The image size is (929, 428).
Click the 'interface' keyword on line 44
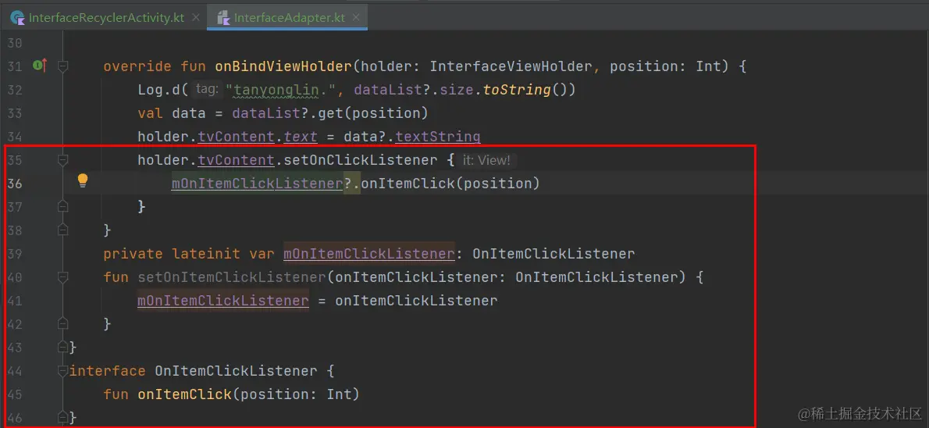[107, 371]
